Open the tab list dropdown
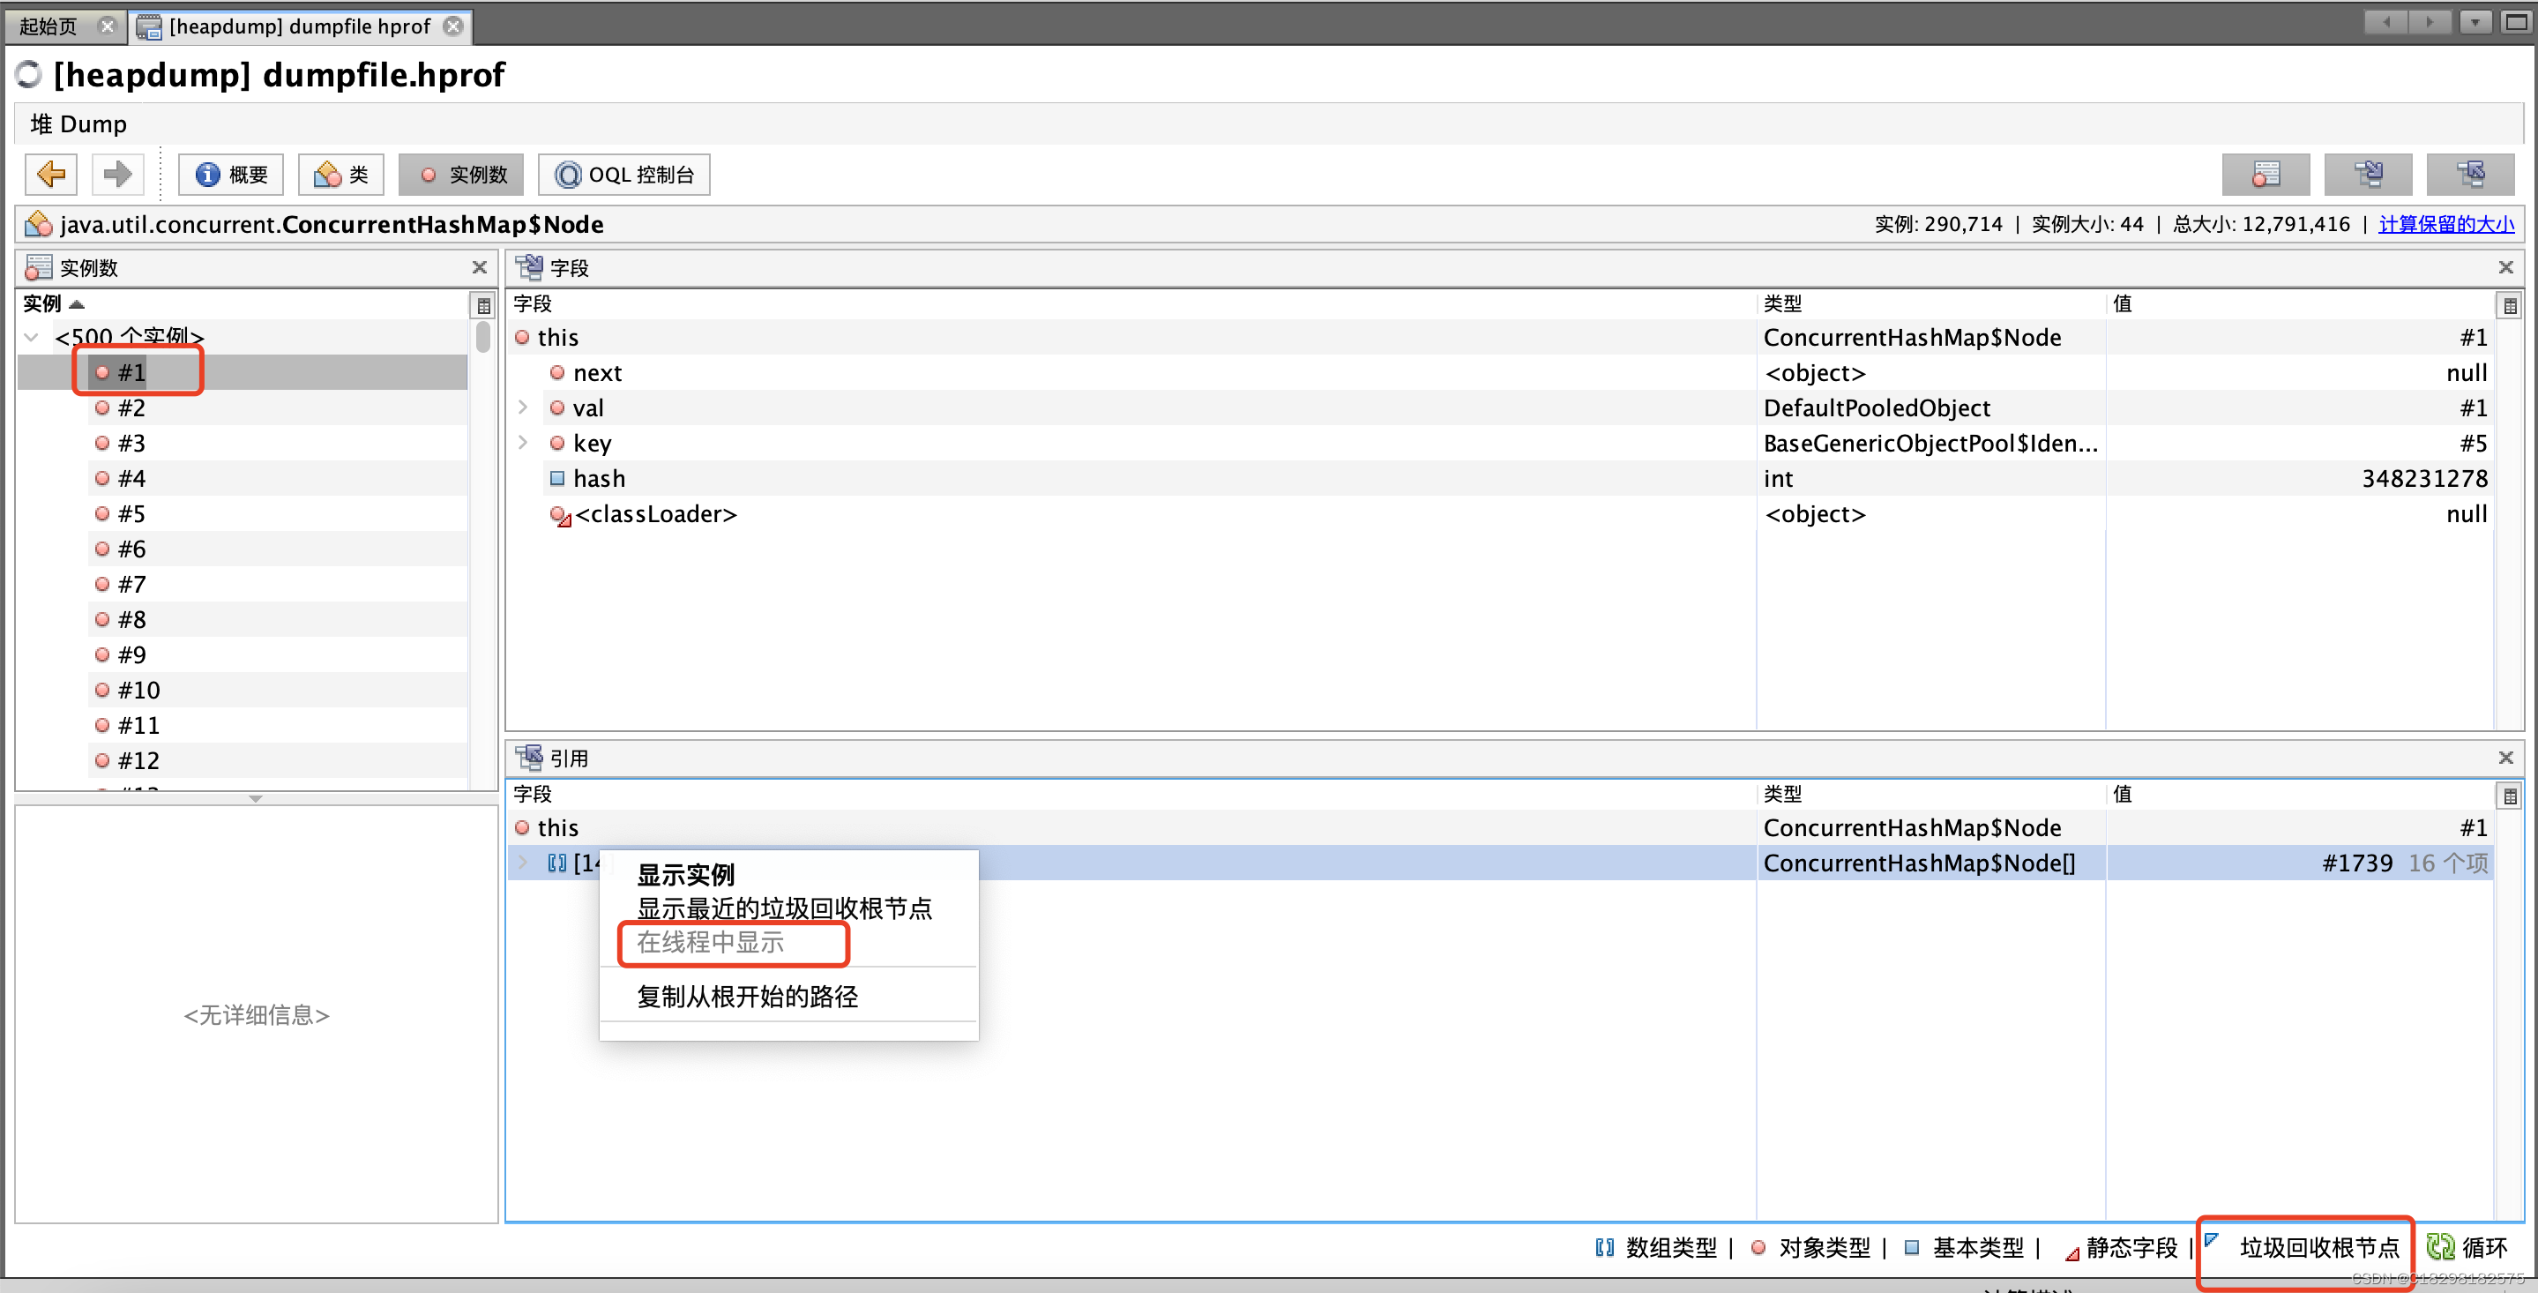 click(2475, 22)
